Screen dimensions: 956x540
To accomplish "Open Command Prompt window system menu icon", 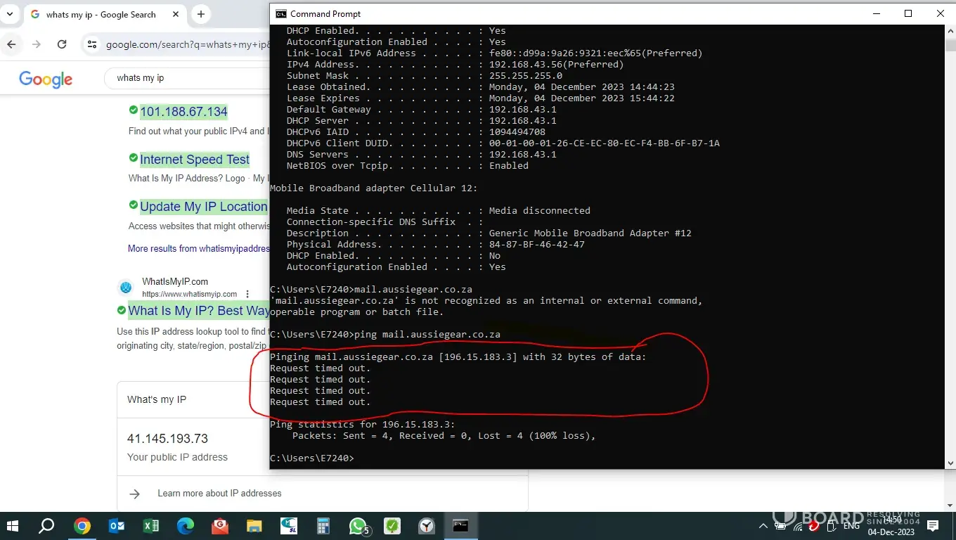I will click(x=280, y=13).
